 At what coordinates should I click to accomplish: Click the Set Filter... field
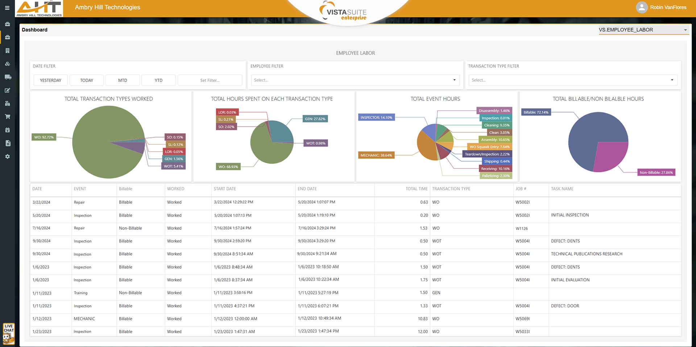(210, 80)
